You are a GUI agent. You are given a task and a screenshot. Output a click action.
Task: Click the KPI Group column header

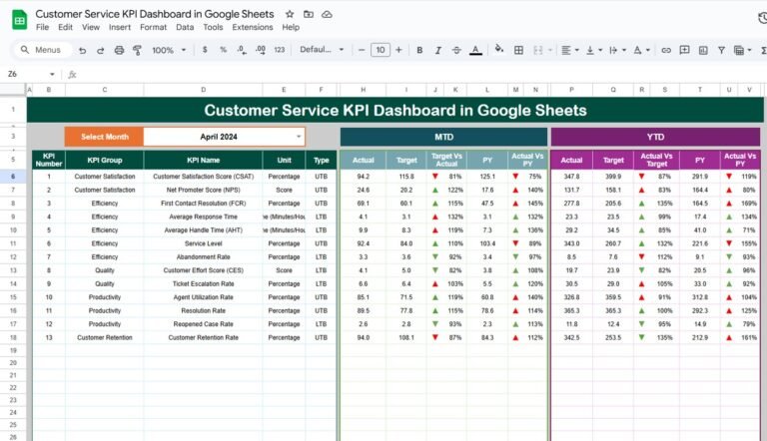(104, 160)
